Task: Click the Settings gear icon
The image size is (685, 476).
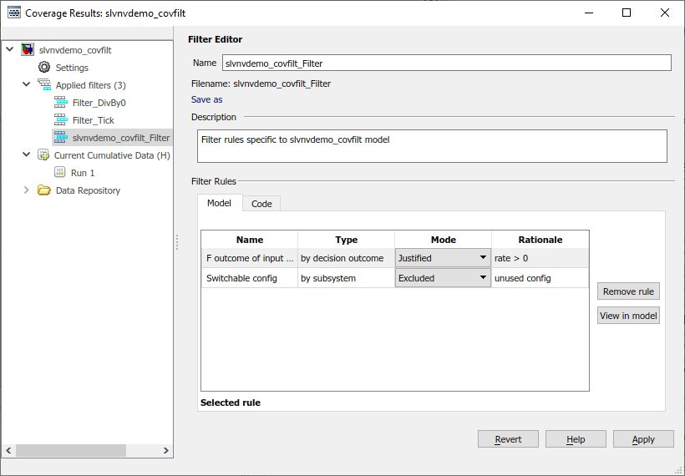Action: 44,68
